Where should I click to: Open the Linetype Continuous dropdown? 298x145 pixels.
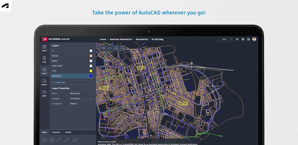(x=81, y=98)
